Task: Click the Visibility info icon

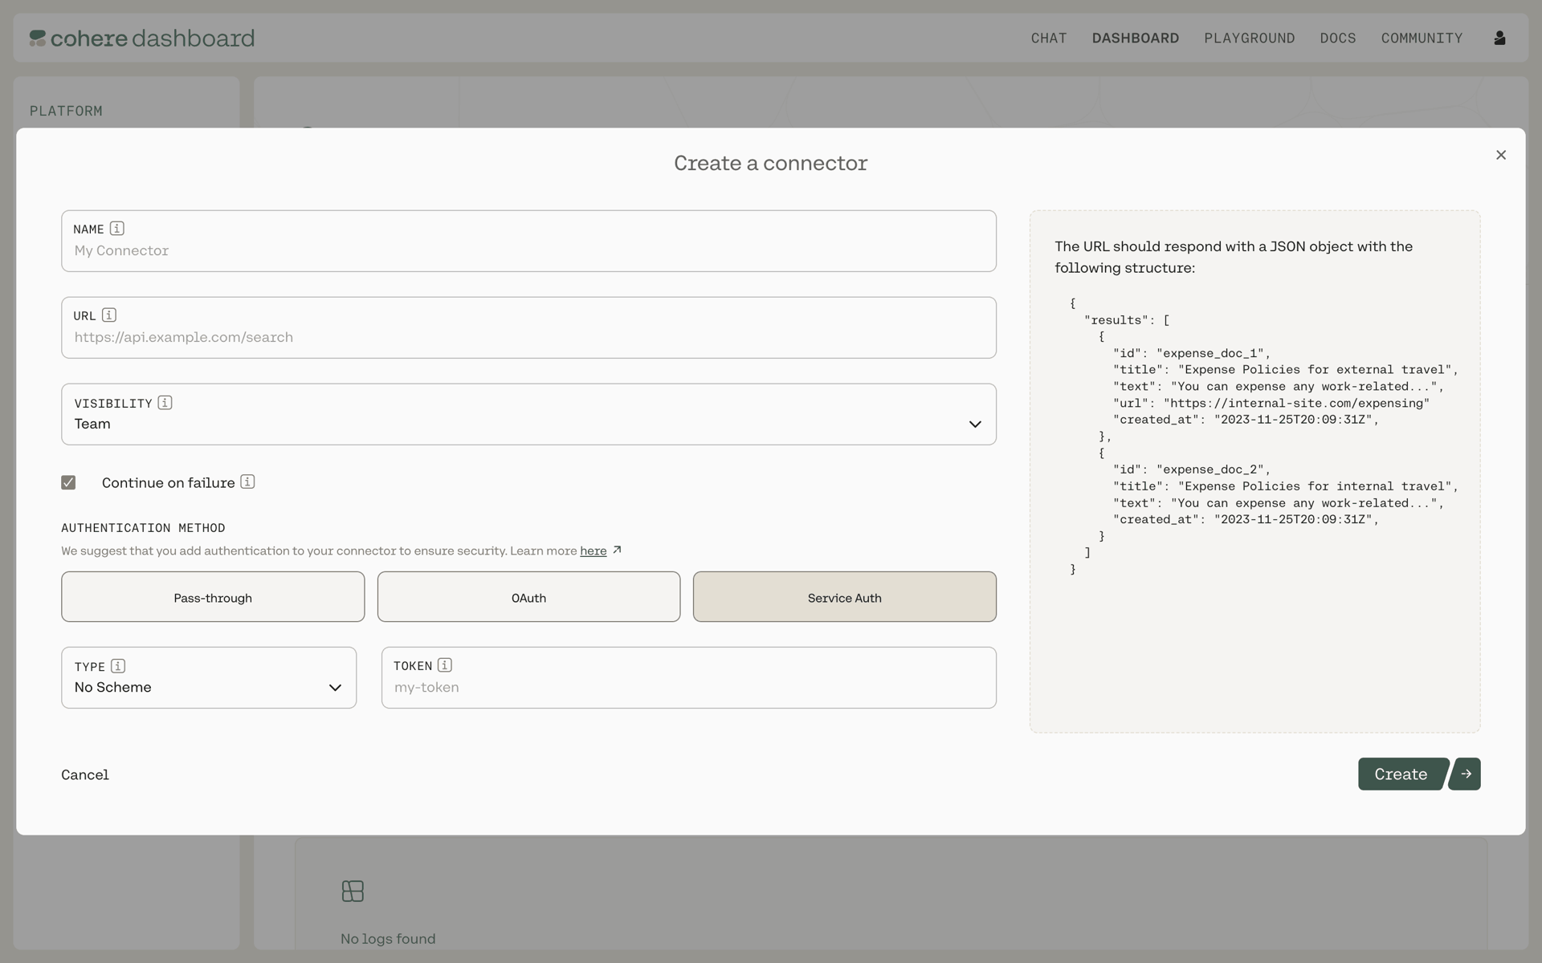Action: [x=165, y=403]
